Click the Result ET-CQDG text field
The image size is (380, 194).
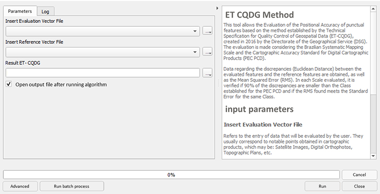(x=102, y=73)
